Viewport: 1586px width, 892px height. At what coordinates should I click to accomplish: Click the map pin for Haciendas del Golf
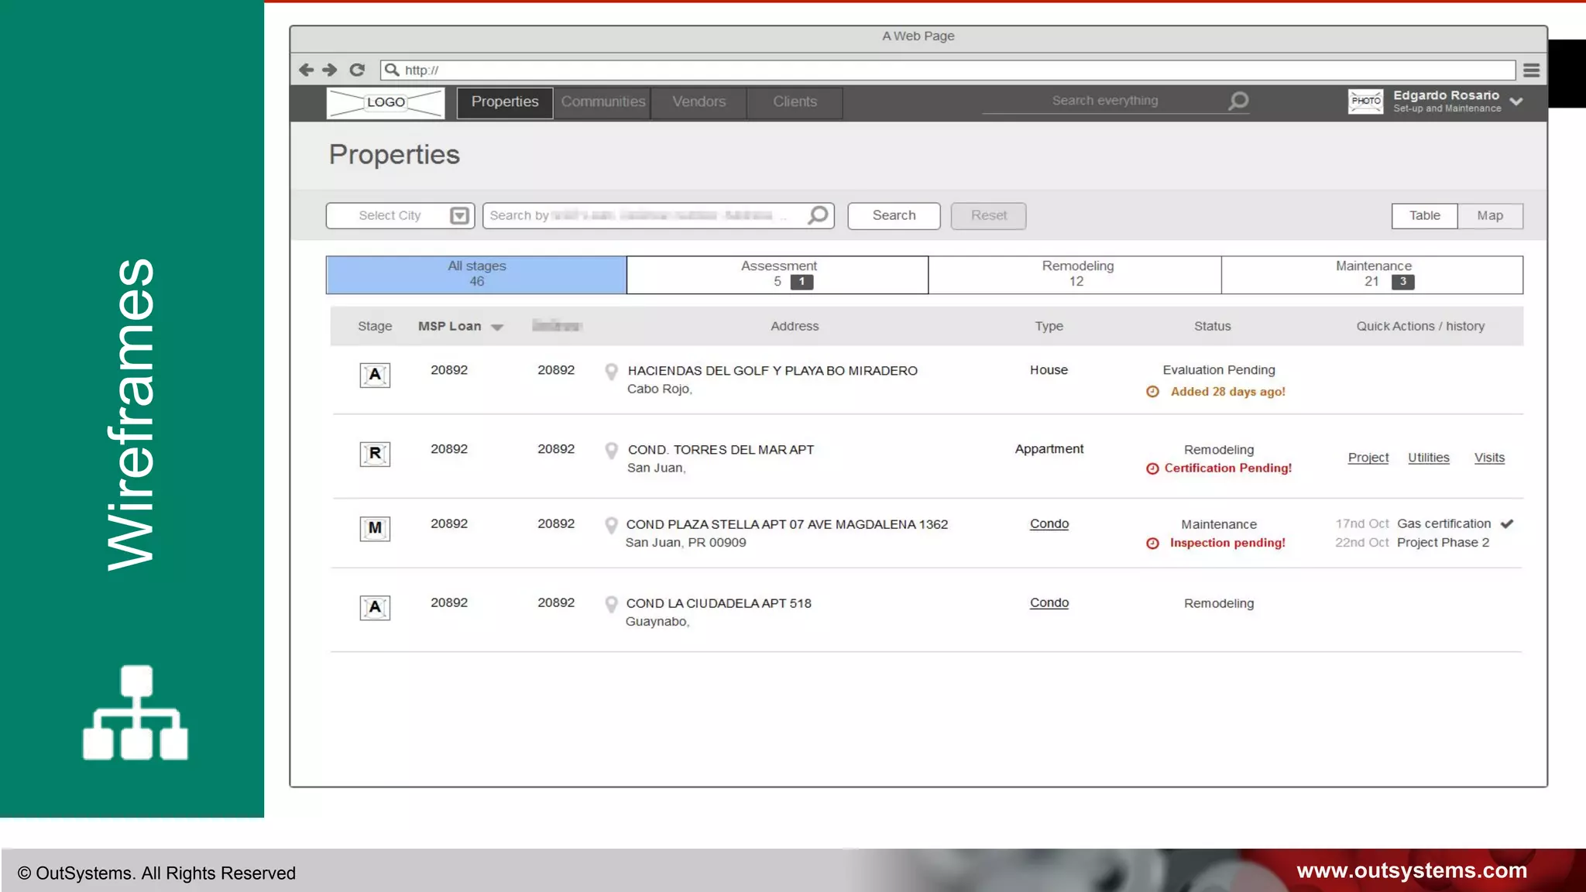pyautogui.click(x=611, y=372)
